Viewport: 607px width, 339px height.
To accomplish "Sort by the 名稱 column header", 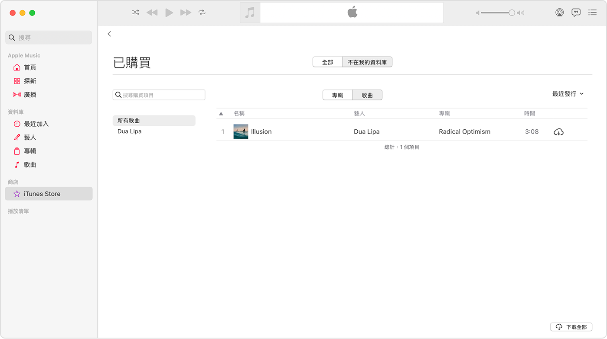I will (239, 113).
